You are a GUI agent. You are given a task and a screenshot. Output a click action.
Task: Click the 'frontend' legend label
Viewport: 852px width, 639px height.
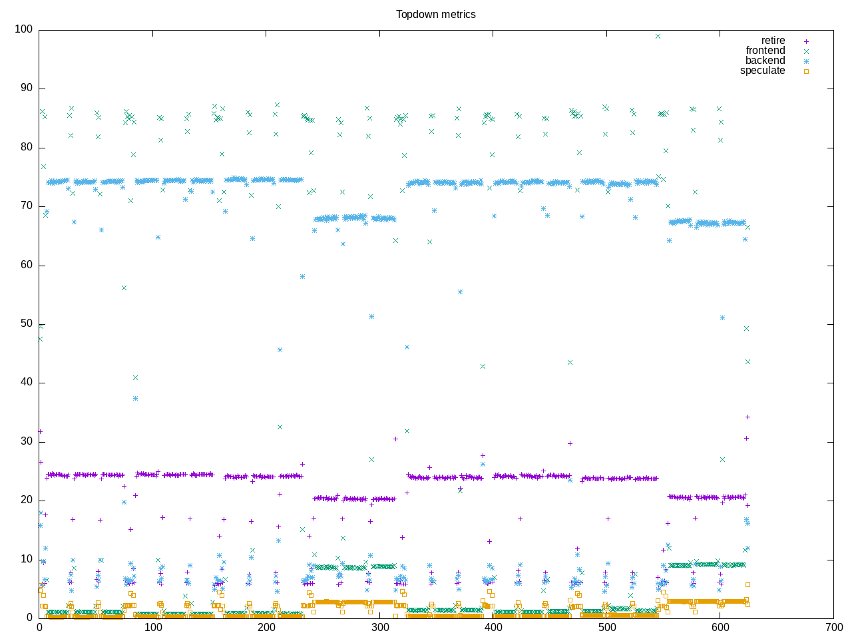pos(765,51)
